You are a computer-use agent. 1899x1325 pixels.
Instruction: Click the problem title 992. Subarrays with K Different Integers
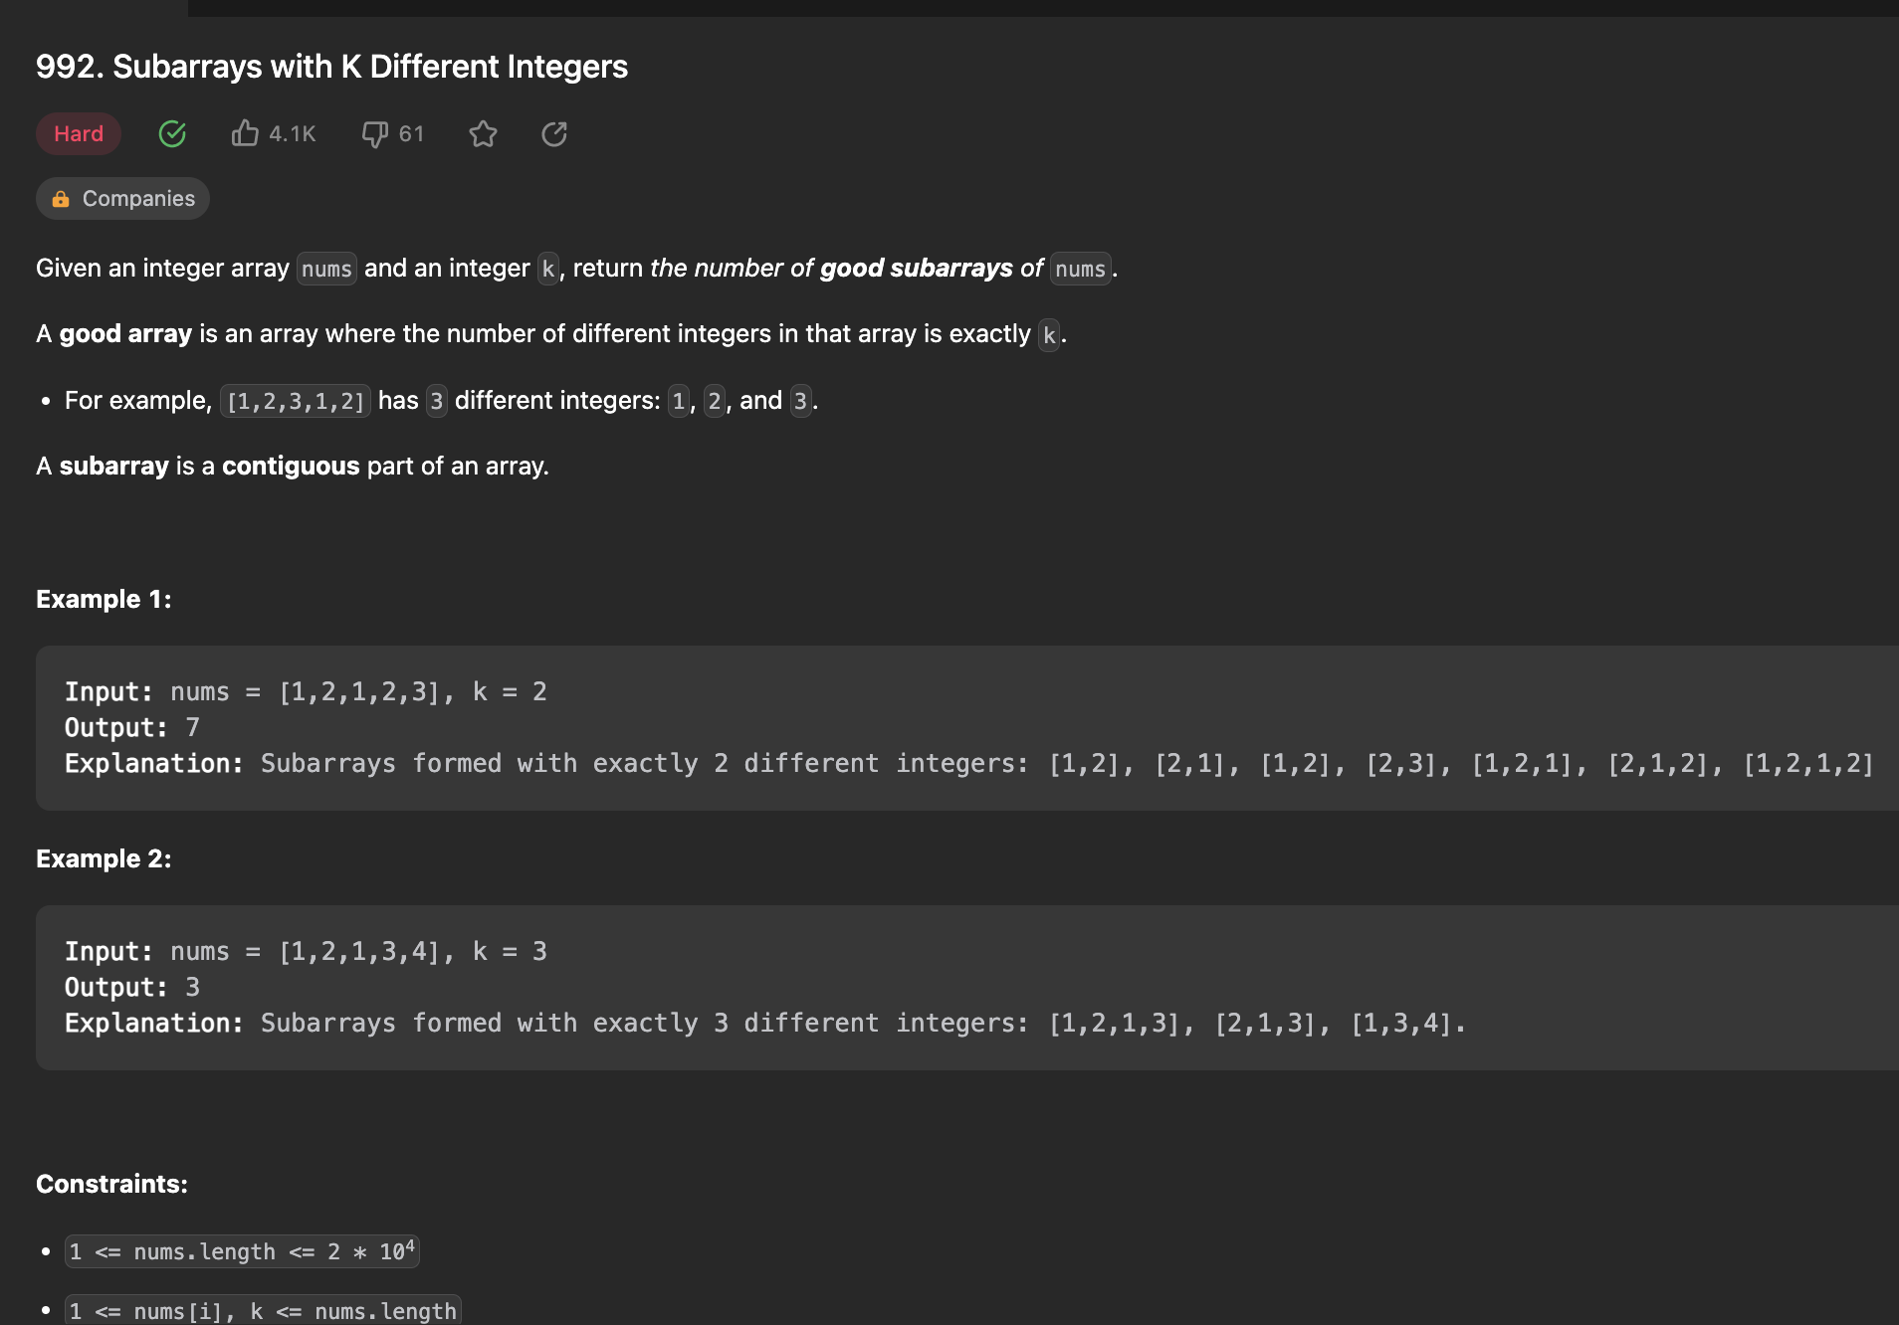click(331, 67)
